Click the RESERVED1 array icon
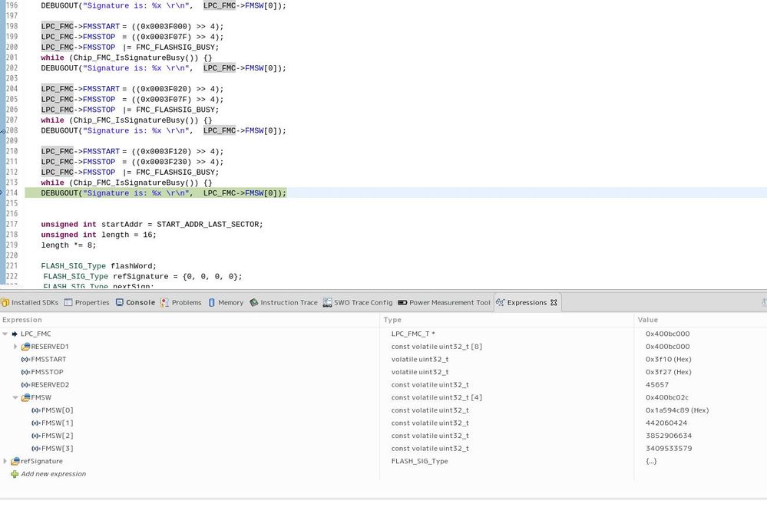Image resolution: width=767 pixels, height=520 pixels. [x=25, y=347]
